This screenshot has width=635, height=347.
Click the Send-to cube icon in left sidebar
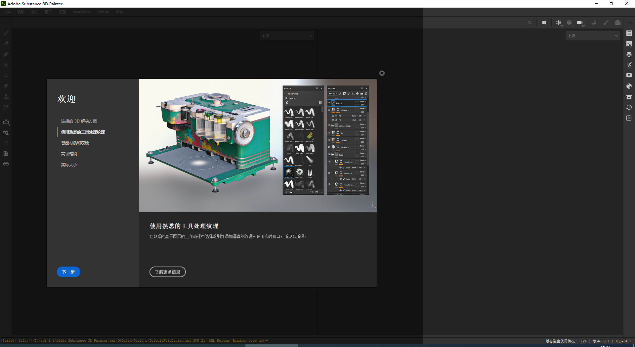pyautogui.click(x=6, y=132)
